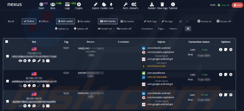Click the gear icon in the 5 sec row
This screenshot has height=111, width=244.
pos(231,50)
